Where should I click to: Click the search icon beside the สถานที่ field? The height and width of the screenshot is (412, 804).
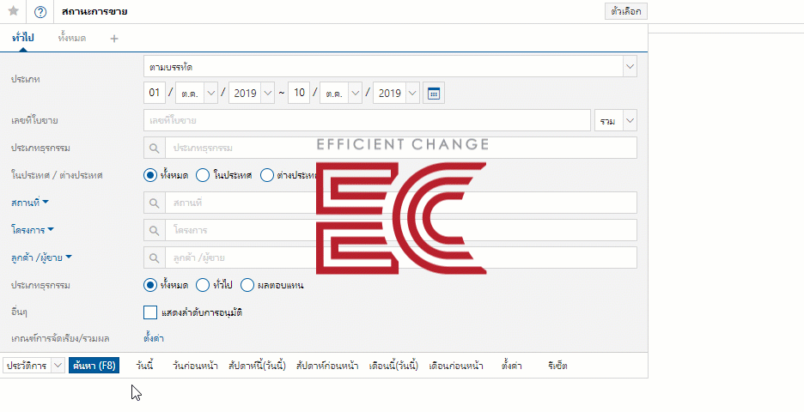point(155,203)
